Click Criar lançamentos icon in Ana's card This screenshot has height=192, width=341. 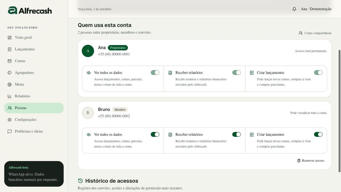click(x=252, y=73)
